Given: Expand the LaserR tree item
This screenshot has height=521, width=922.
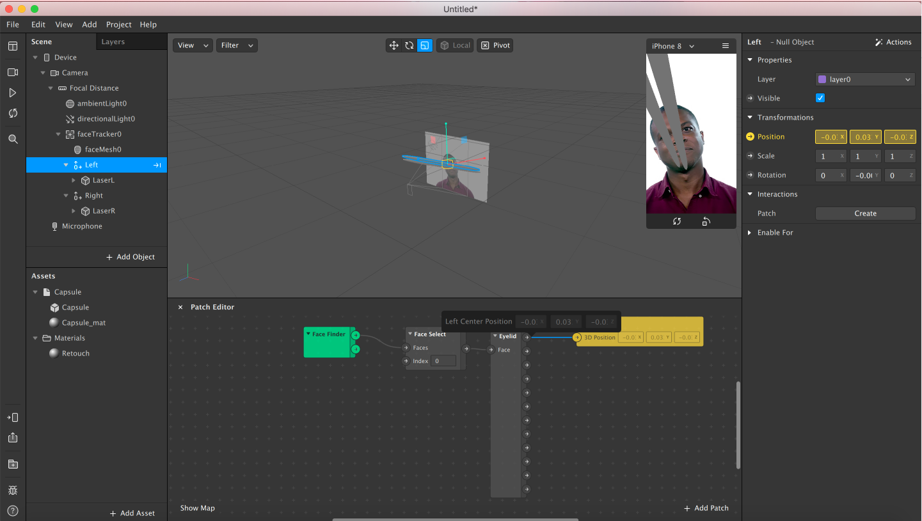Looking at the screenshot, I should 74,211.
